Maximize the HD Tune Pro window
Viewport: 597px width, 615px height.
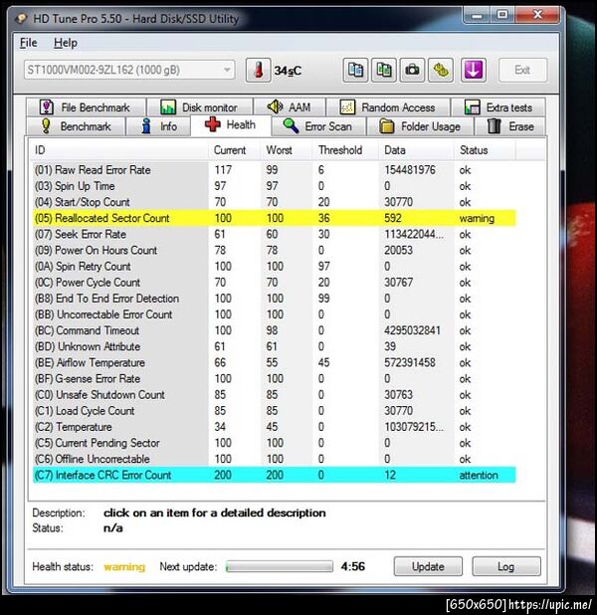click(502, 16)
